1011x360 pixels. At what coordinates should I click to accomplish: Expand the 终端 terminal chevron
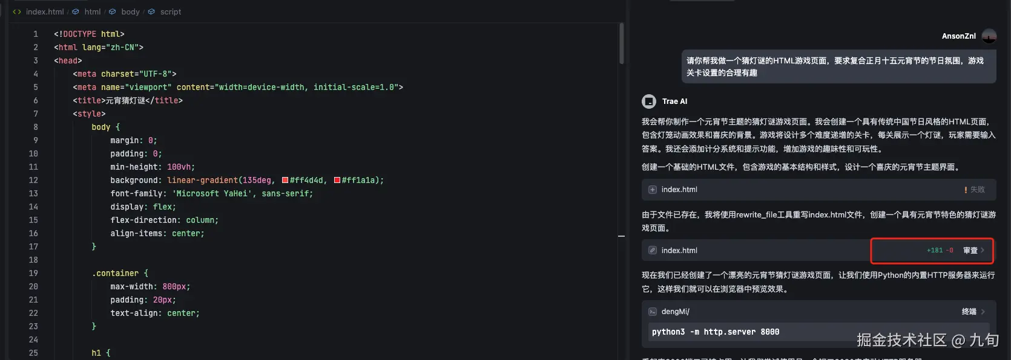(x=983, y=312)
